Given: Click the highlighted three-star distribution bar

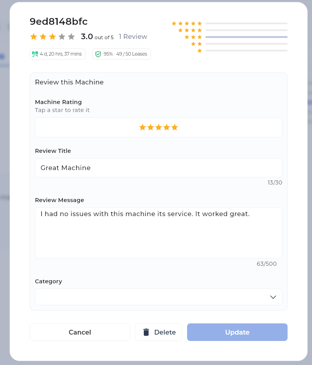Looking at the screenshot, I should pos(246,37).
